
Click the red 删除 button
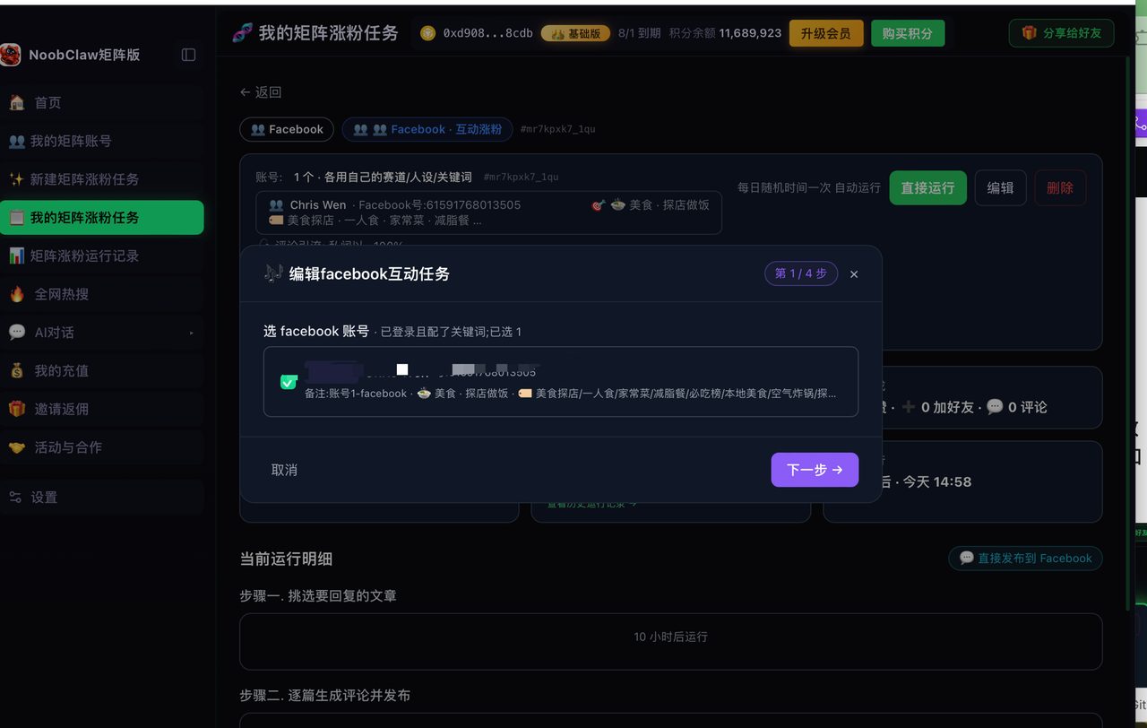click(1060, 188)
